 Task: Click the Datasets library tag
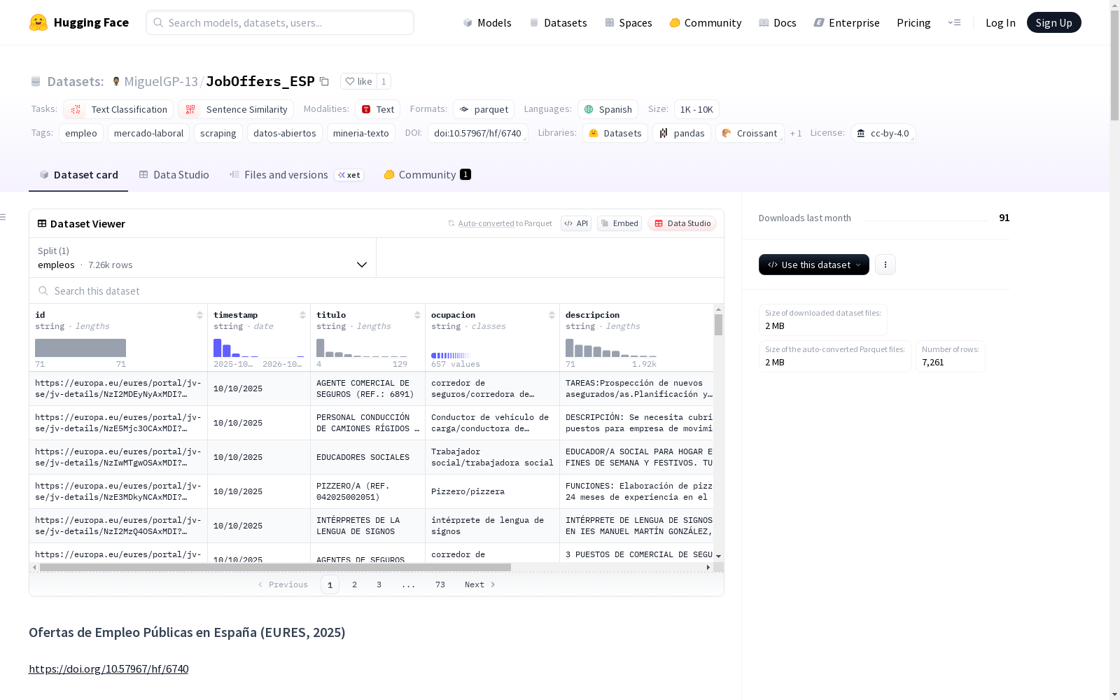[615, 133]
